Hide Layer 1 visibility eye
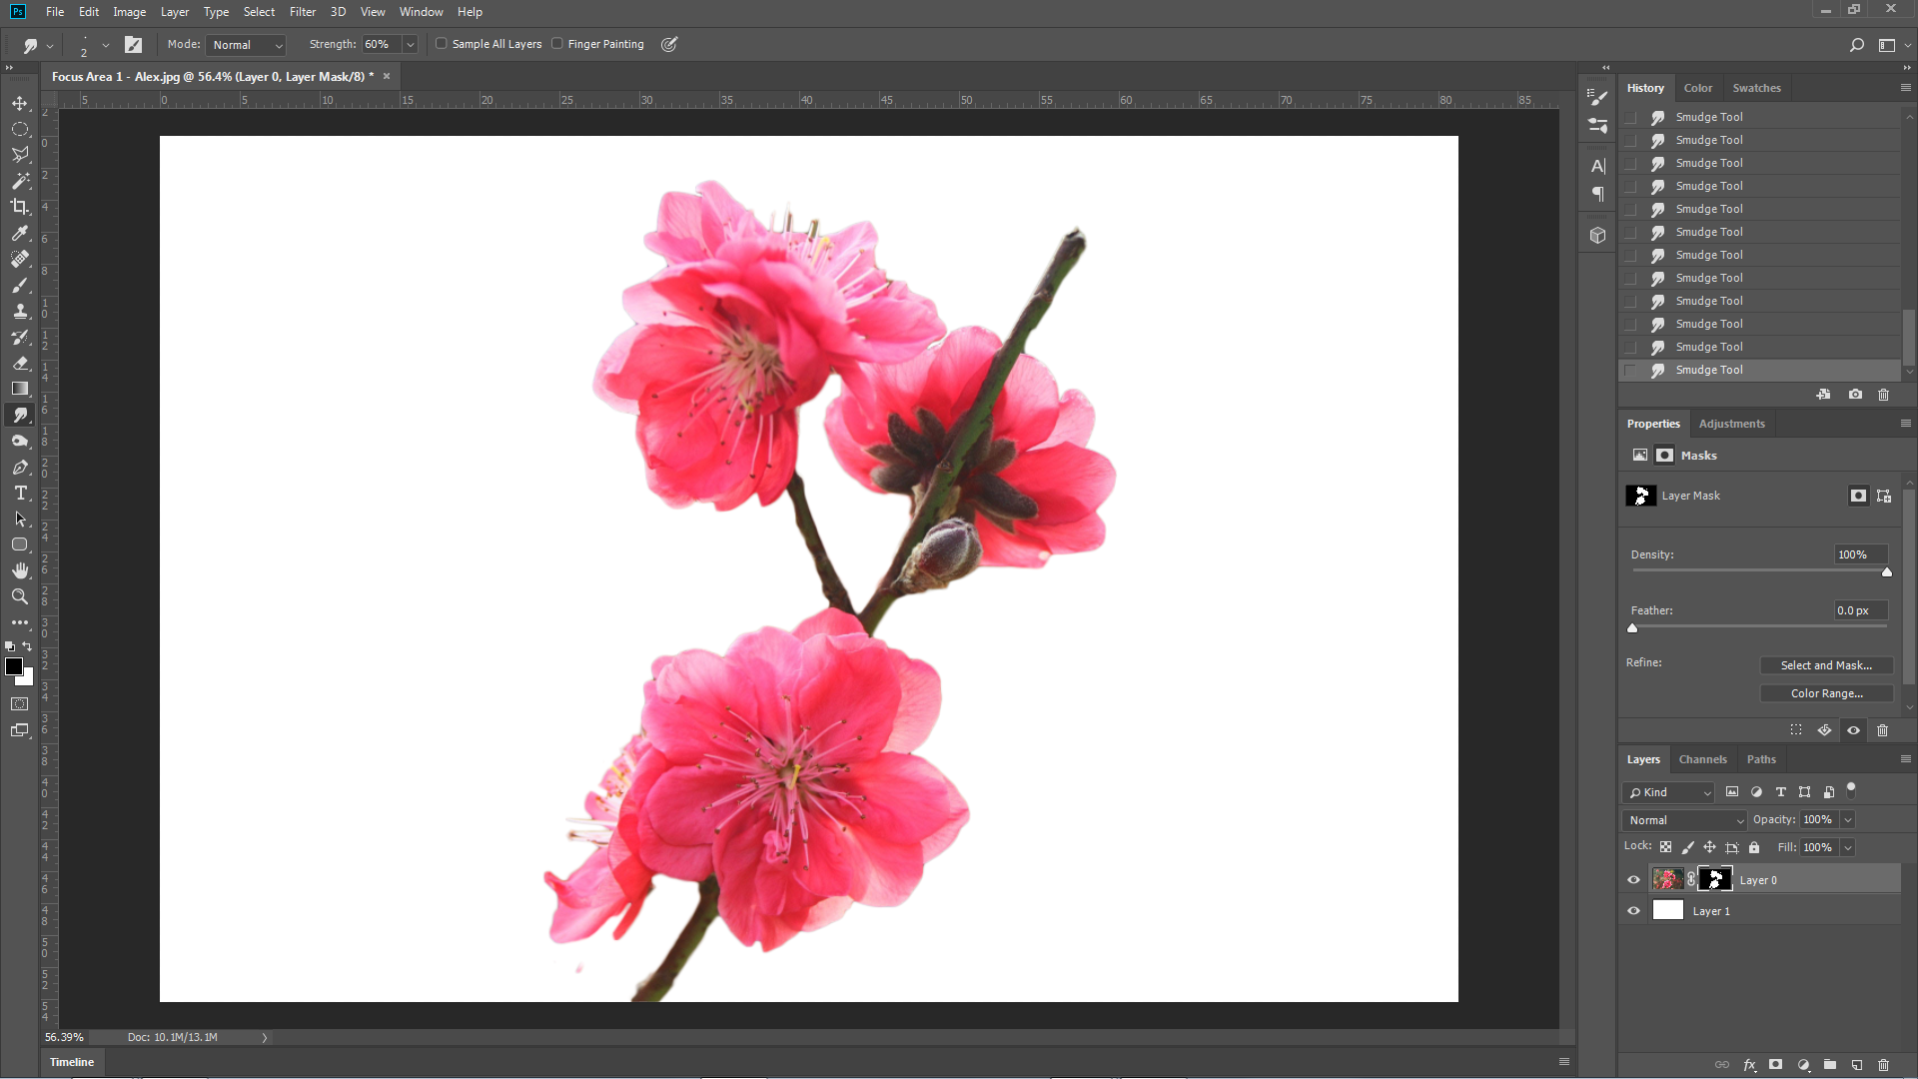 coord(1634,911)
